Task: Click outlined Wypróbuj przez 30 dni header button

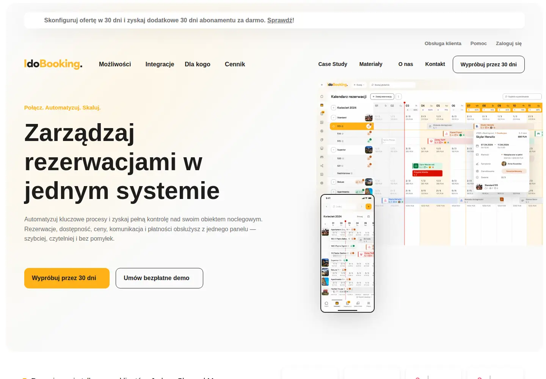Action: click(489, 64)
